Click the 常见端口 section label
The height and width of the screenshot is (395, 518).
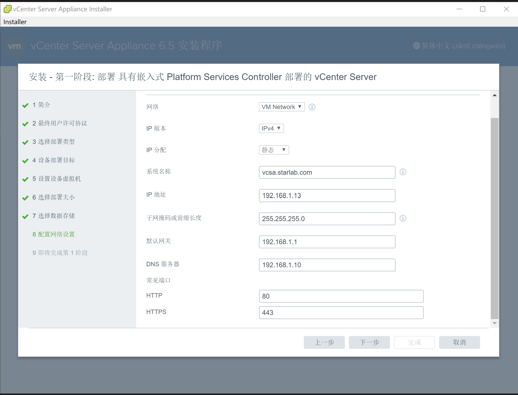coord(159,280)
